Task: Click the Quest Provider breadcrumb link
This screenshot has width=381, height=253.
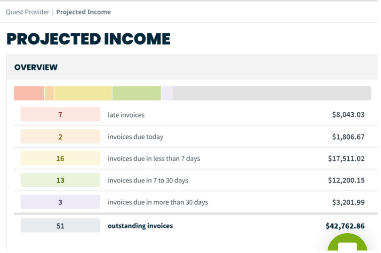Action: click(27, 12)
